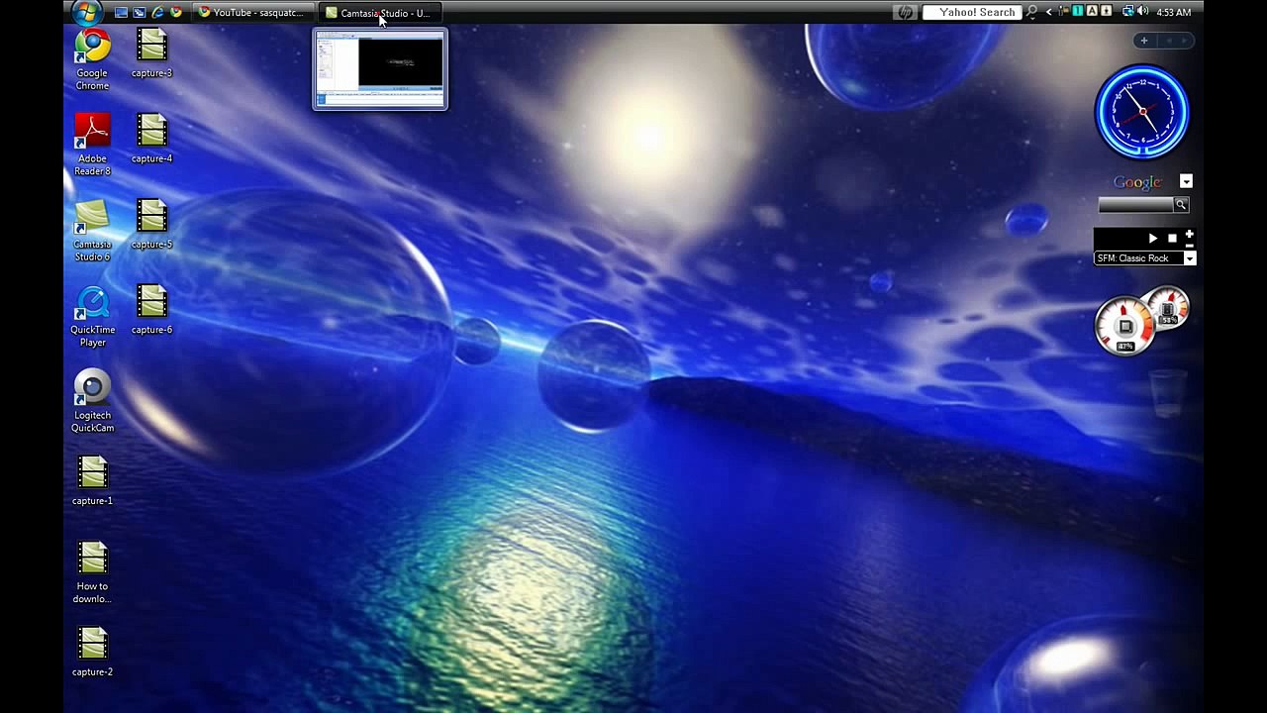Image resolution: width=1267 pixels, height=713 pixels.
Task: Click the network tray icon
Action: pos(1128,12)
